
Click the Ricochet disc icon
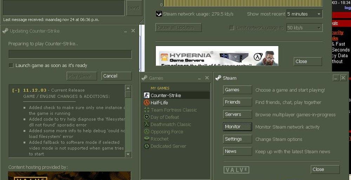tap(147, 139)
